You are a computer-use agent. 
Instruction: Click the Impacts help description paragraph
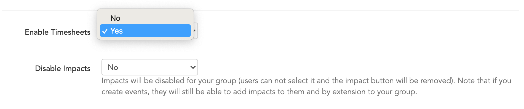click(306, 86)
